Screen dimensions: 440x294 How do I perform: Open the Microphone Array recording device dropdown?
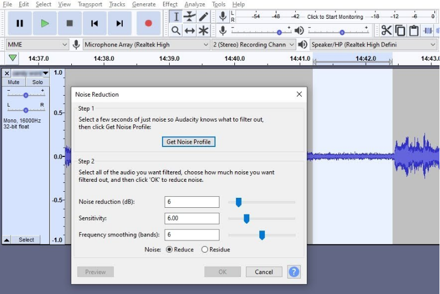(x=146, y=45)
